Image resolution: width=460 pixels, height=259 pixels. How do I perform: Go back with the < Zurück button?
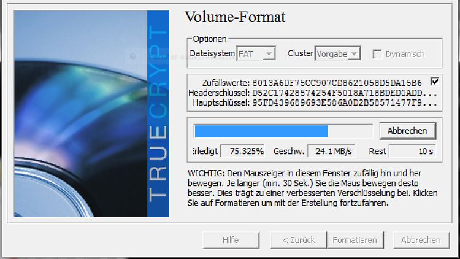(298, 240)
